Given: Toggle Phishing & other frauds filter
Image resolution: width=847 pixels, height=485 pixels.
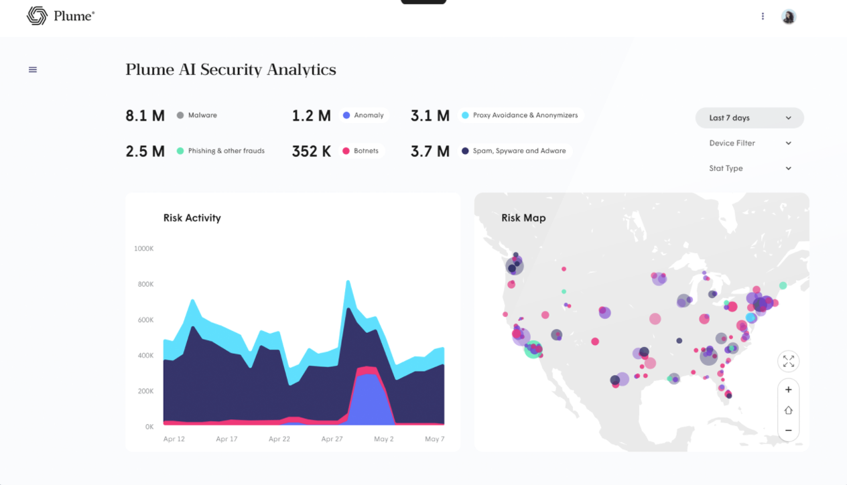Looking at the screenshot, I should pos(220,151).
